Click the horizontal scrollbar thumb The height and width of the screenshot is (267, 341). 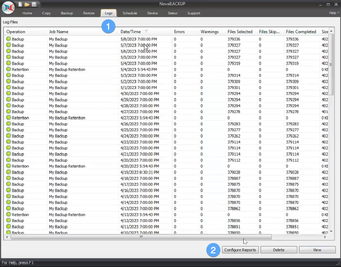[141, 237]
